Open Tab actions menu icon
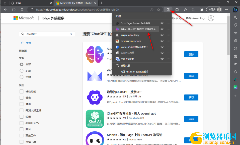The width and height of the screenshot is (240, 145). click(x=5, y=3)
